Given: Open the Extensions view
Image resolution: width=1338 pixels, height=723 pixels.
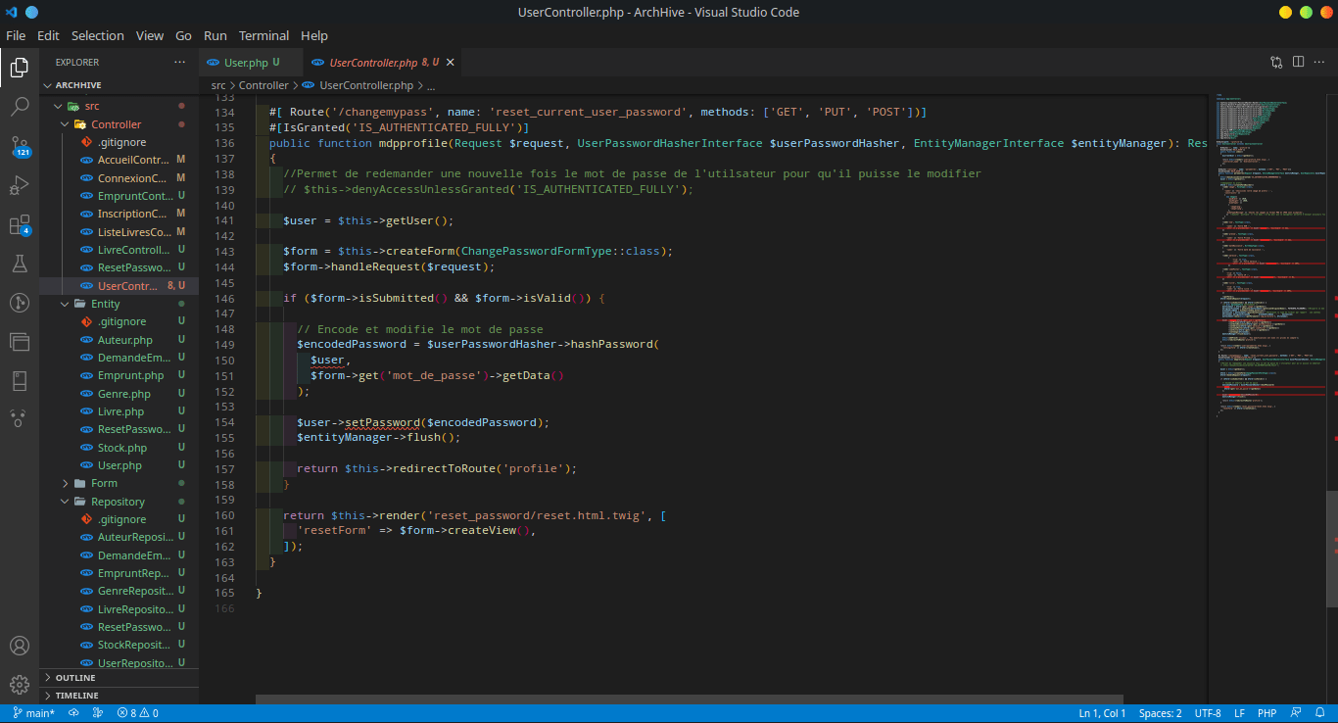Looking at the screenshot, I should point(20,224).
